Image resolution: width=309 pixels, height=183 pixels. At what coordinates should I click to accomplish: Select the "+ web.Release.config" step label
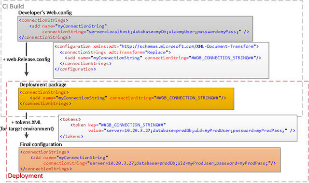(x=27, y=59)
